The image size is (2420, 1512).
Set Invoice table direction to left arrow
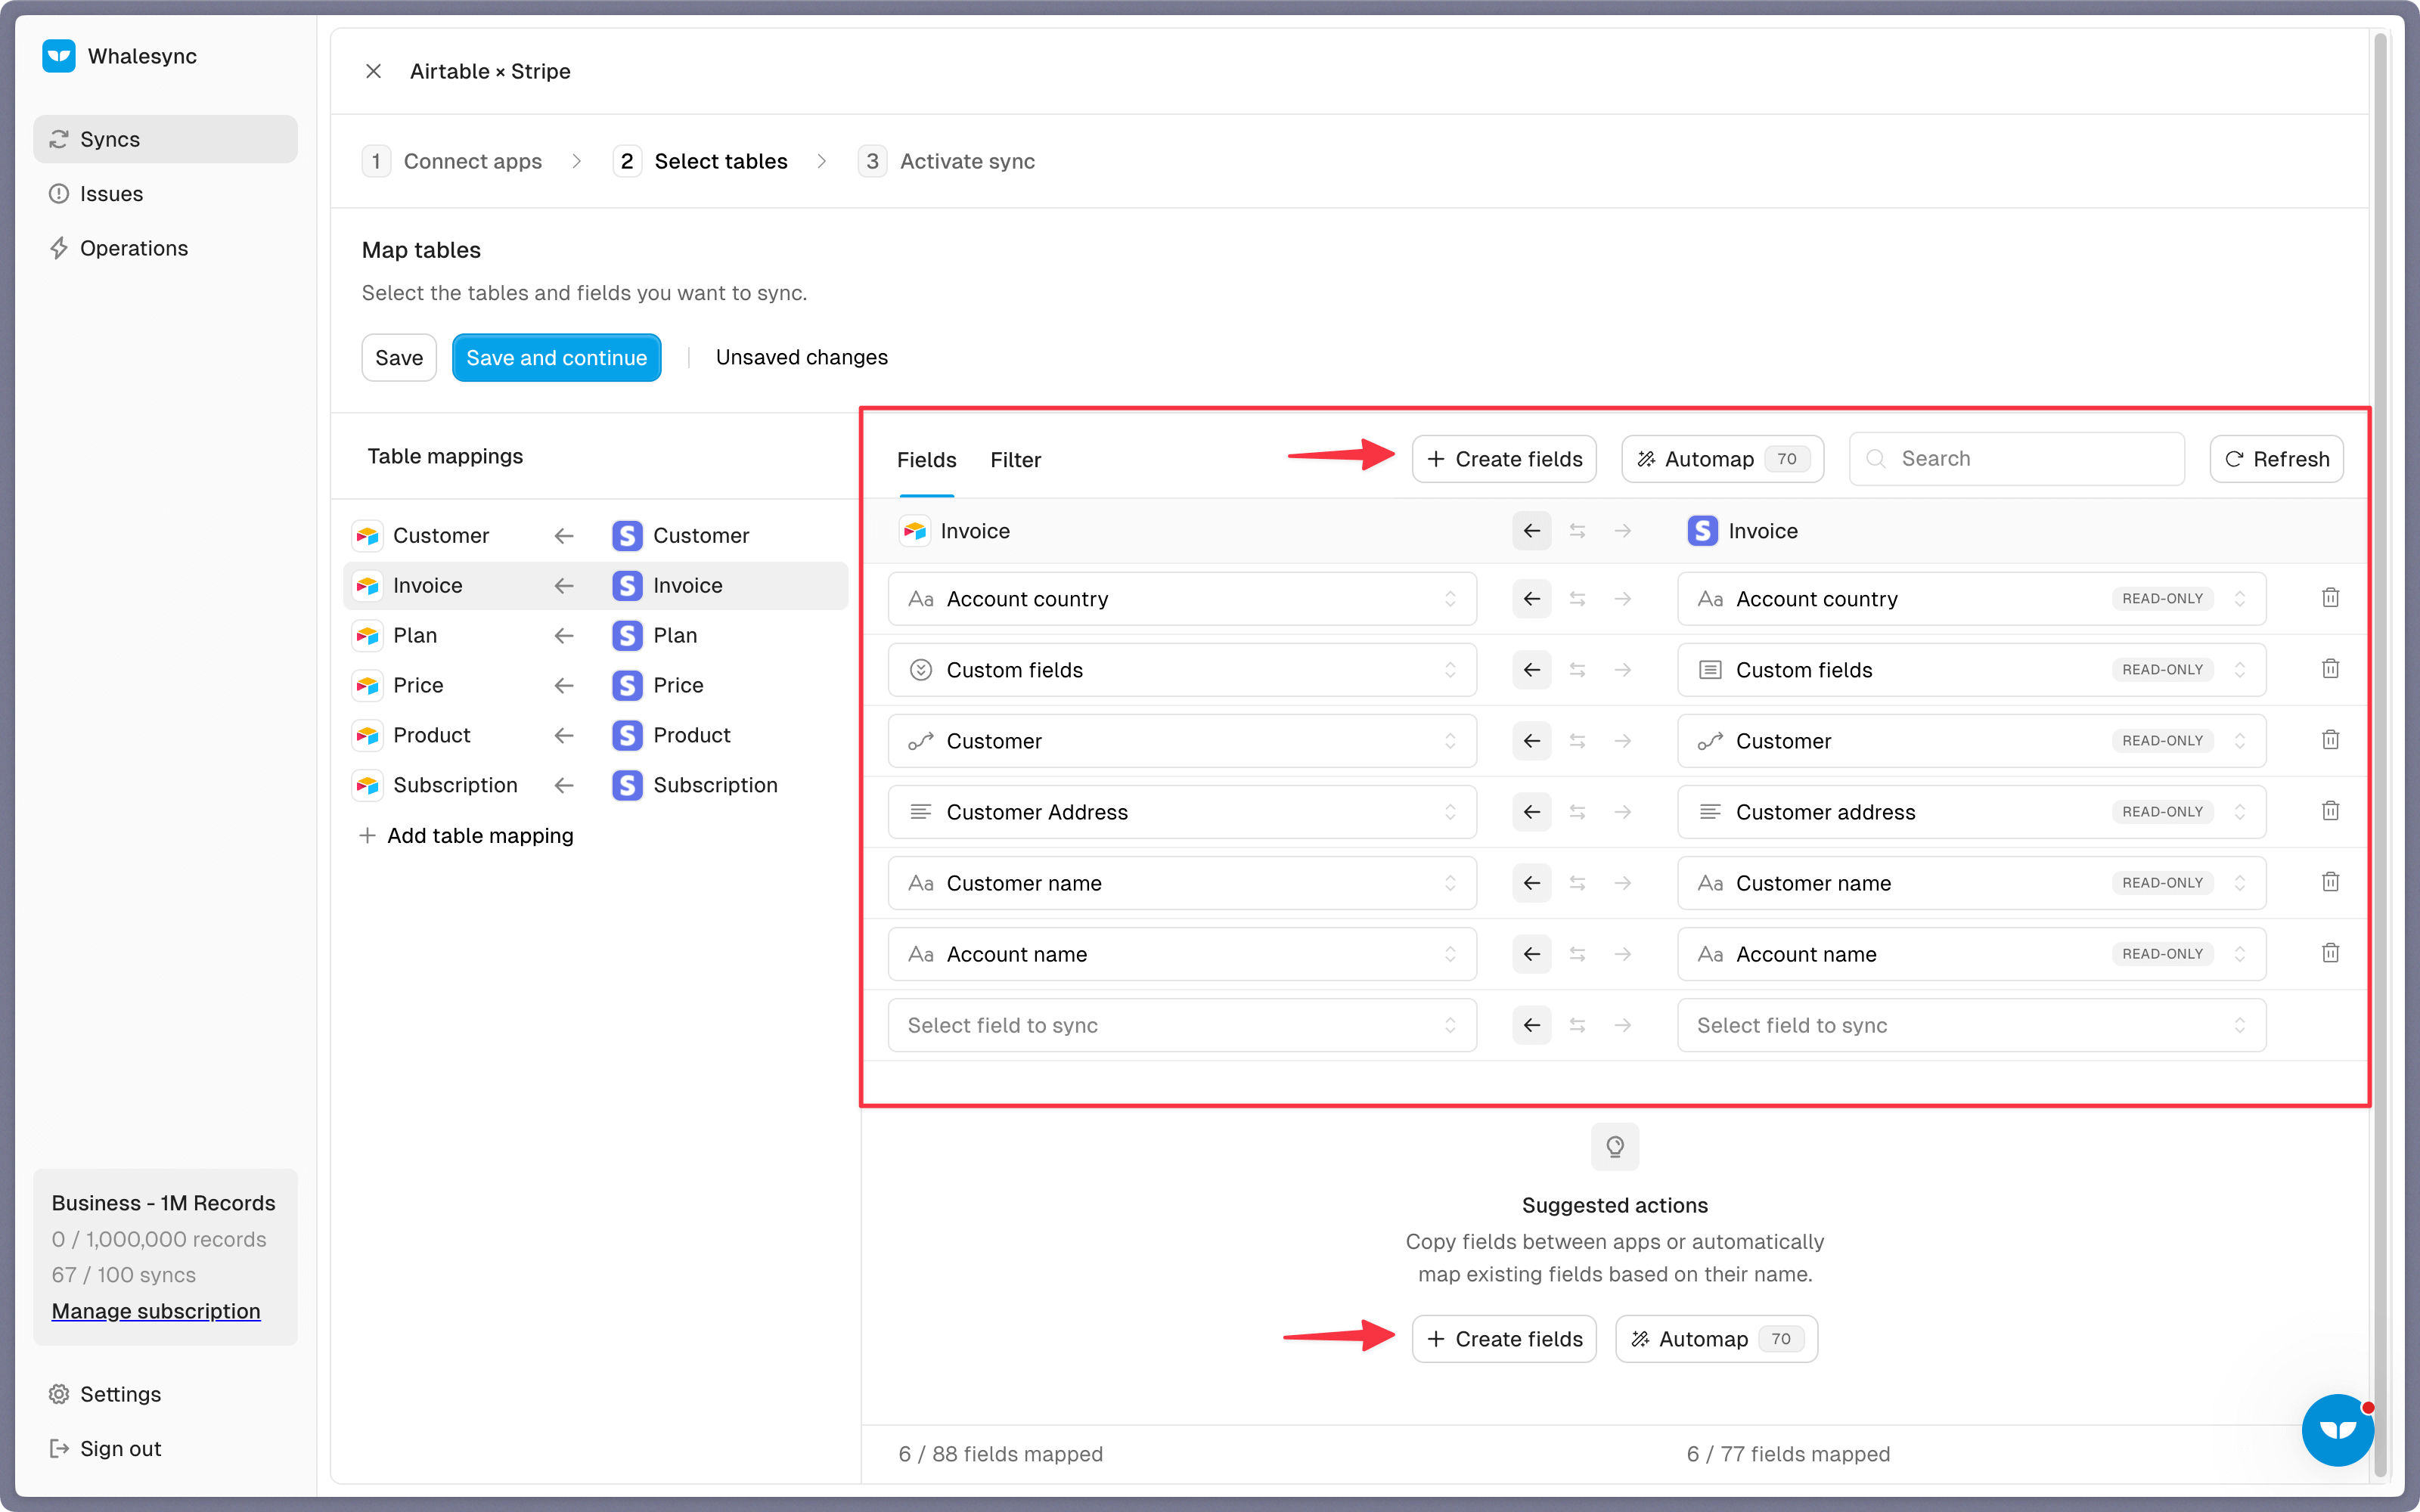(1532, 531)
